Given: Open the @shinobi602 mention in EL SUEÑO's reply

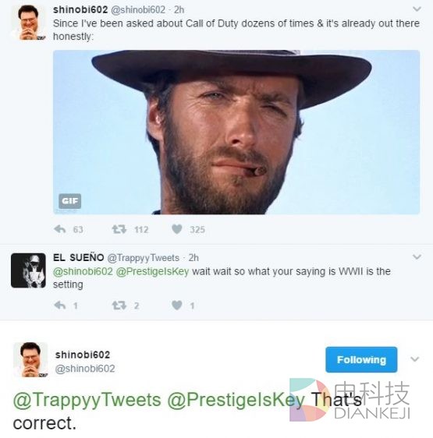Looking at the screenshot, I should [83, 271].
